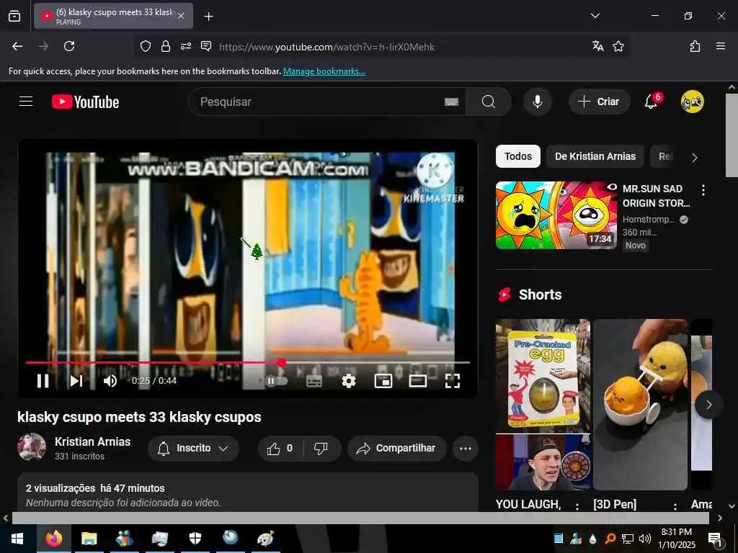The image size is (738, 553).
Task: List all tabs dropdown arrow
Action: pyautogui.click(x=595, y=16)
